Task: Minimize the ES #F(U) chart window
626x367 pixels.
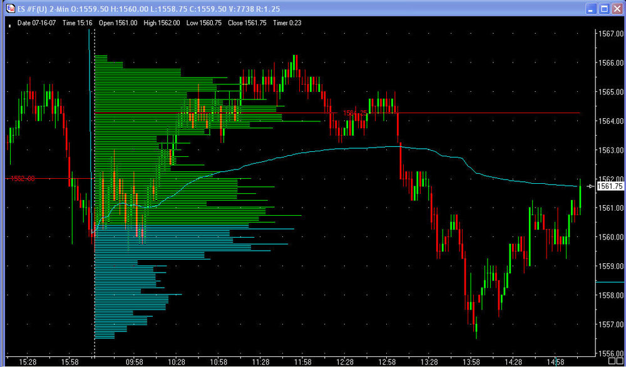Action: [x=592, y=9]
